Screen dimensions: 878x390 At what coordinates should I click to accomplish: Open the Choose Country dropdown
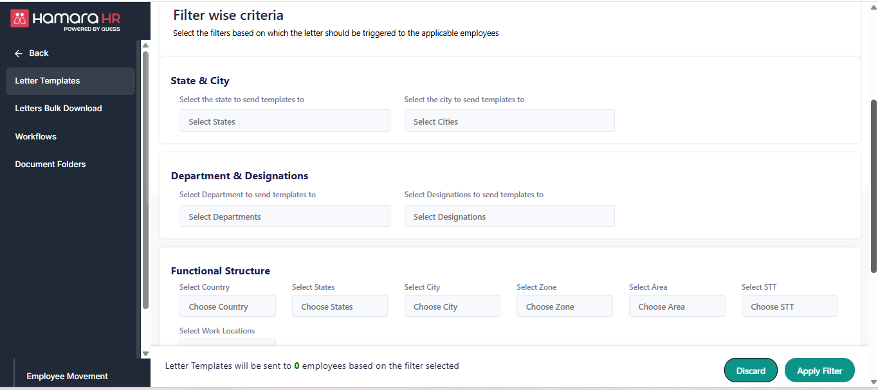[x=227, y=306]
